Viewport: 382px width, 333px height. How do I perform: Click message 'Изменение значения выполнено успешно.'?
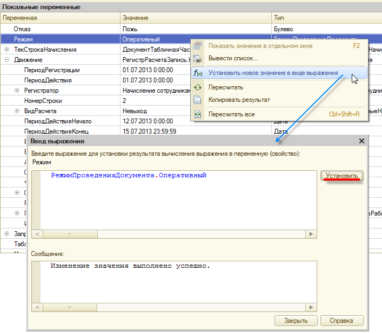tap(130, 266)
